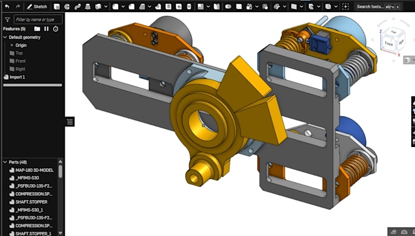
Task: Open the Modify fillet tool dropdown
Action: pos(284,7)
